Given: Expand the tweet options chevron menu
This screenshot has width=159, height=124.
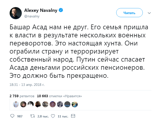Looking at the screenshot, I should coord(149,13).
